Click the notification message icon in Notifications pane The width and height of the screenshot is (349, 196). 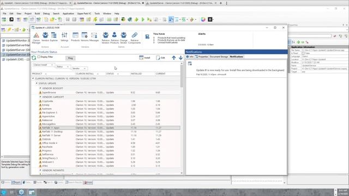point(190,64)
